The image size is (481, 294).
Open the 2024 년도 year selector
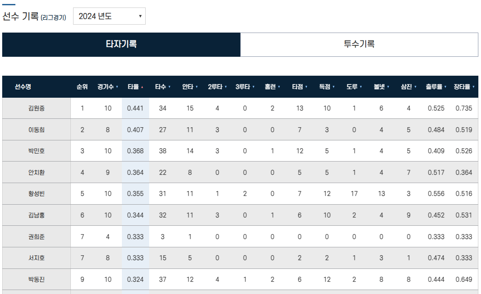(109, 16)
